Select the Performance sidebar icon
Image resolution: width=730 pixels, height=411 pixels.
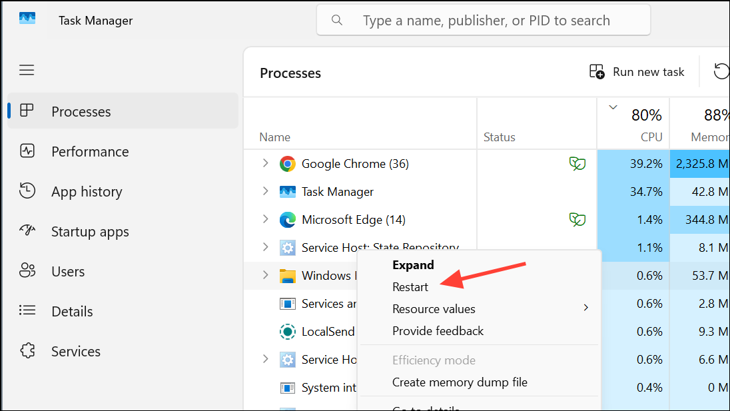(27, 151)
